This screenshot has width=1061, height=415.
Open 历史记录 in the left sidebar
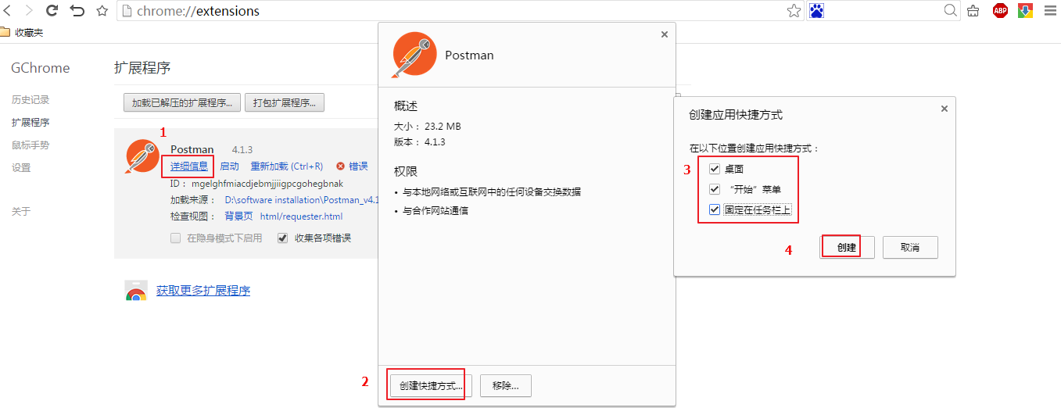coord(30,100)
